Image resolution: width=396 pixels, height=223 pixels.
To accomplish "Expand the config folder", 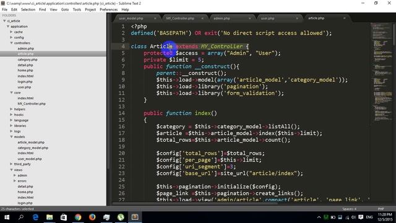I will pos(11,37).
